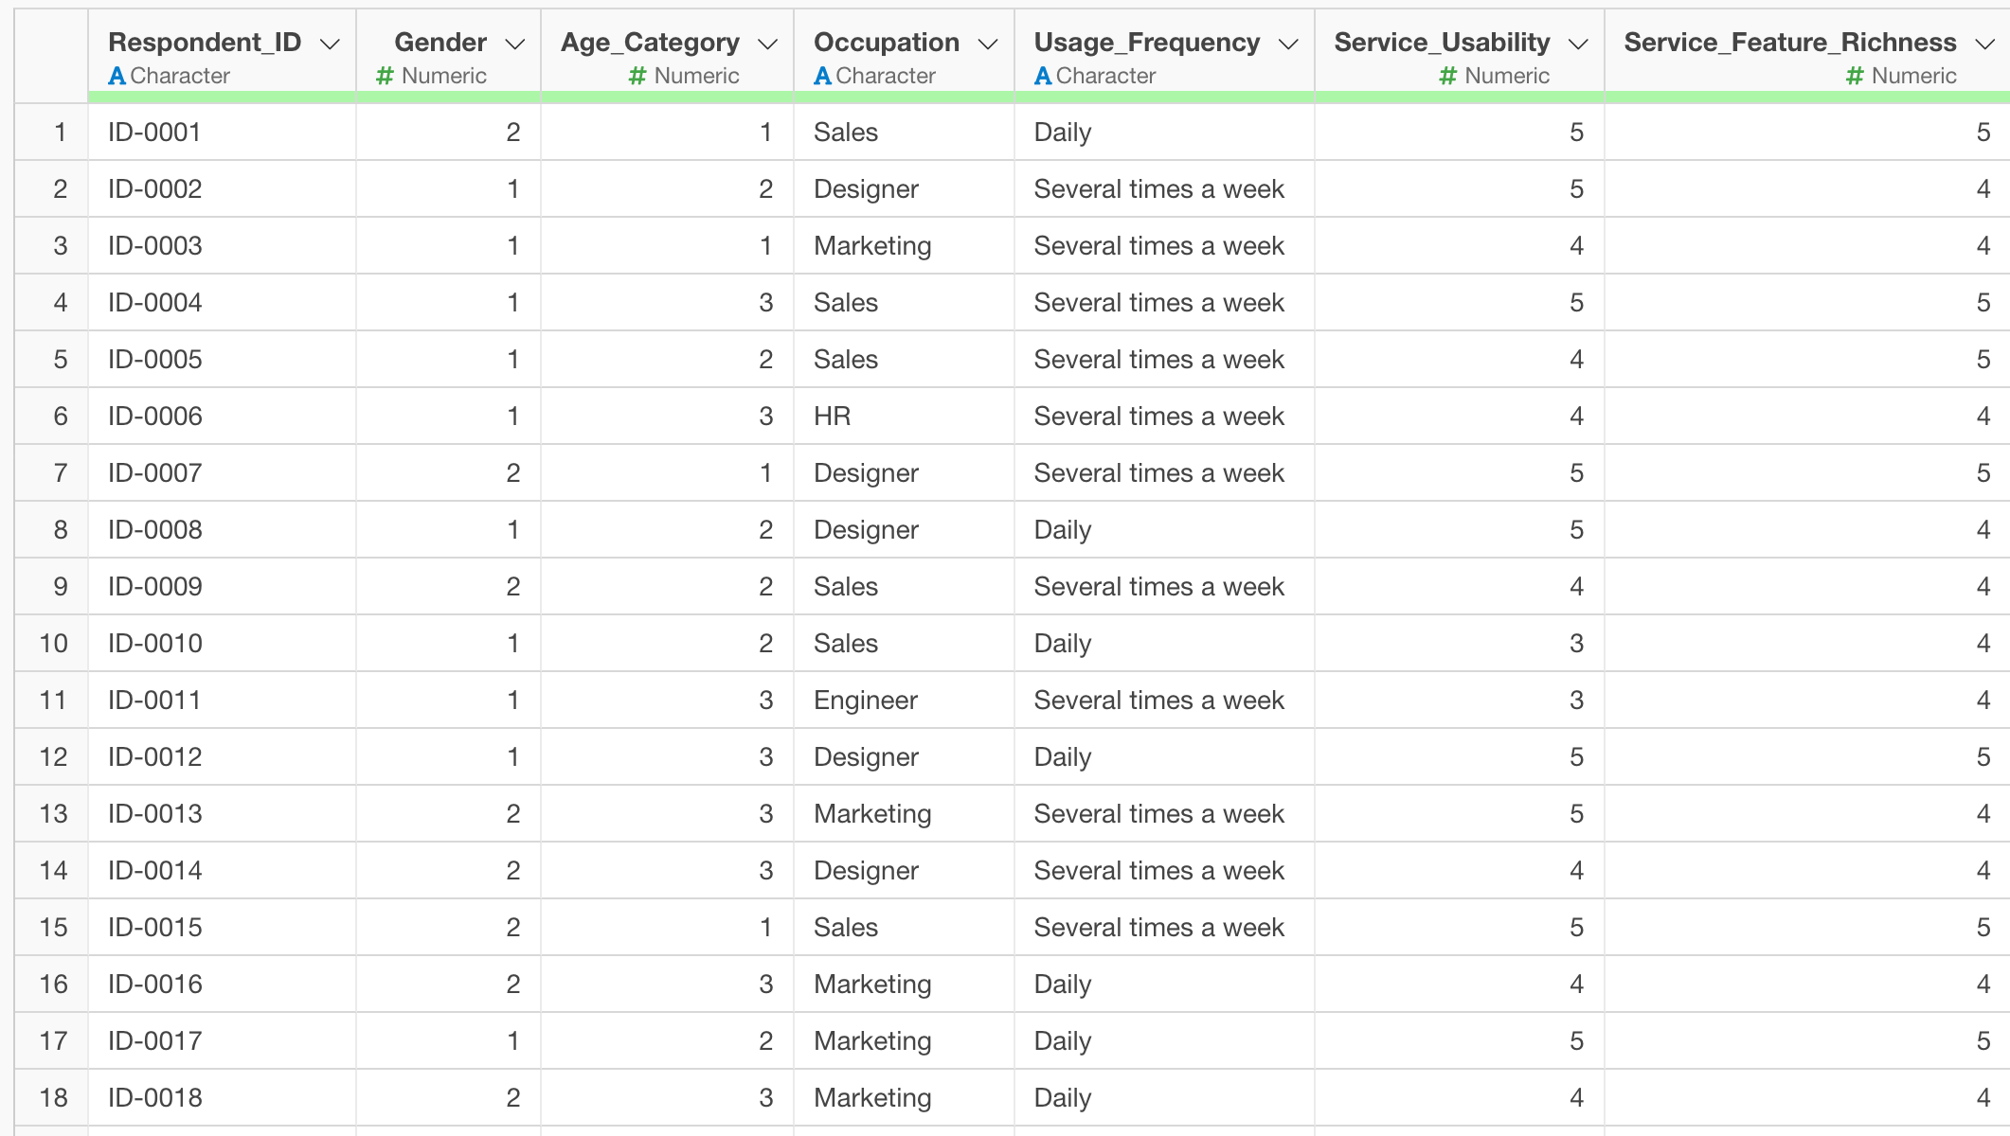Click the Character type icon under Usage_Frequency

click(x=1042, y=76)
